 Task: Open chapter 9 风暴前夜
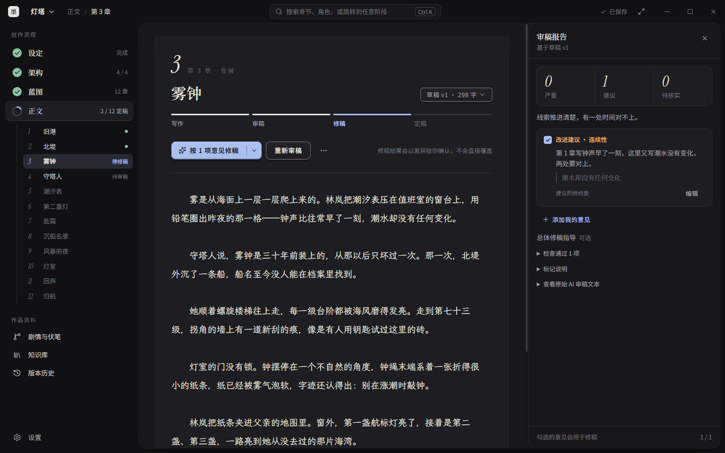[78, 251]
